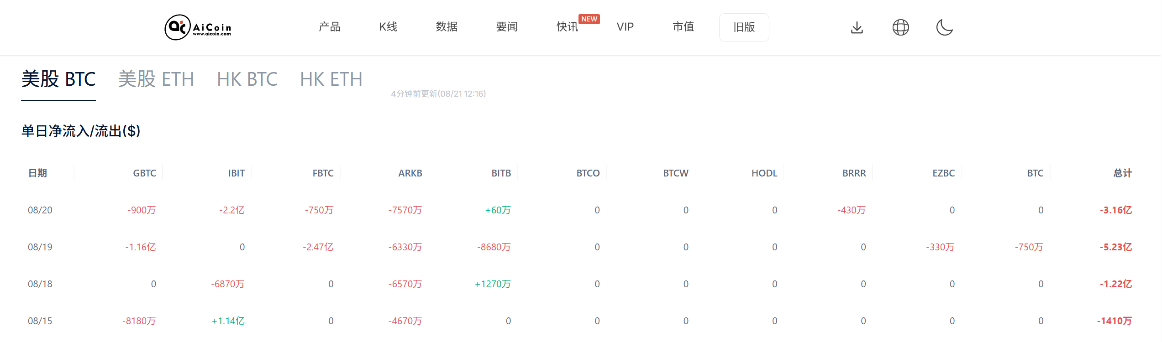1162x342 pixels.
Task: Click the 08/20 date row
Action: tap(40, 210)
